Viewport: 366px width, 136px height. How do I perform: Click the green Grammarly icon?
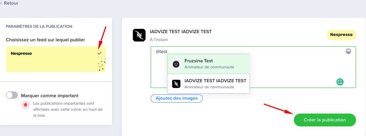340,82
